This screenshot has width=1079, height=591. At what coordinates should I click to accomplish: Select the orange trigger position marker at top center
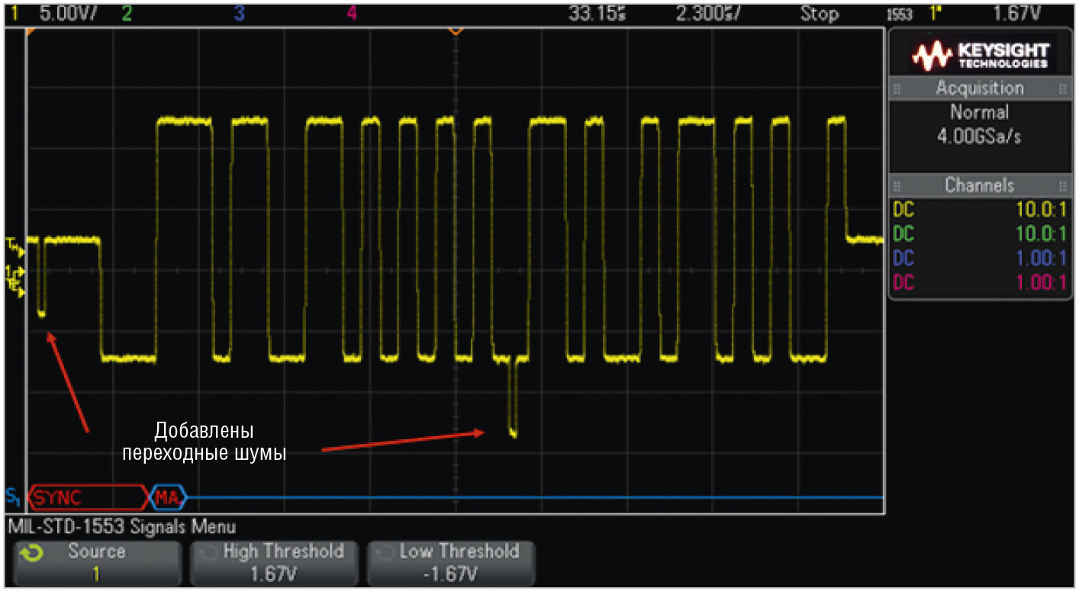tap(455, 31)
